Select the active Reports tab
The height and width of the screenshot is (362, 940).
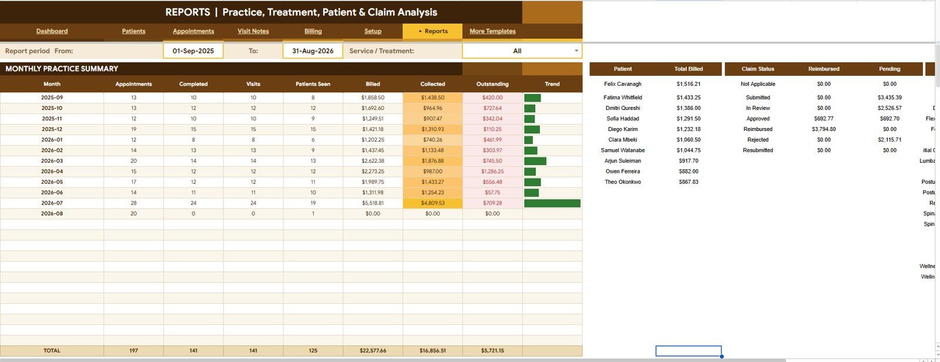(433, 31)
